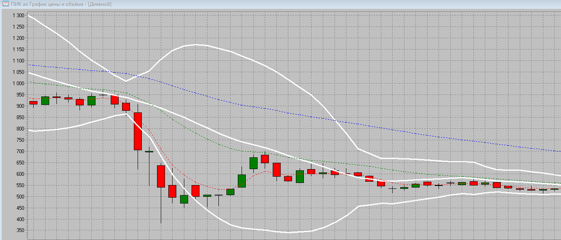
Task: Select the red candle with the lowest wick near 380
Action: click(x=161, y=176)
